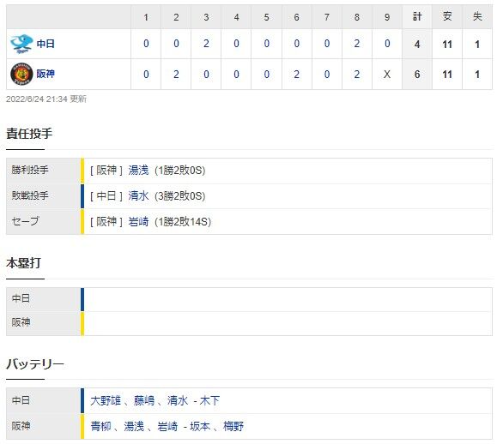The height and width of the screenshot is (444, 497).
Task: Select 大野雄 in the battery list
Action: click(106, 401)
